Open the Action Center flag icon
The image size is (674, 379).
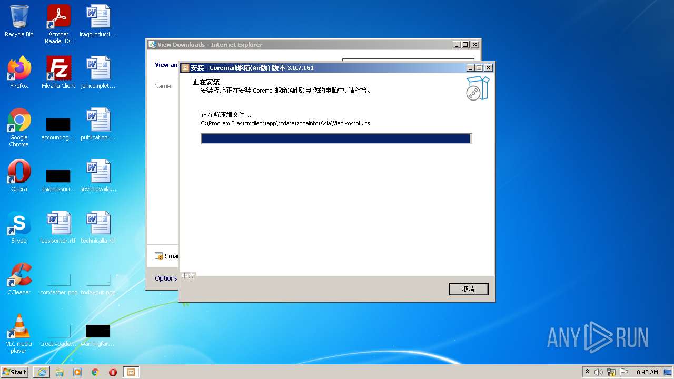pos(624,372)
